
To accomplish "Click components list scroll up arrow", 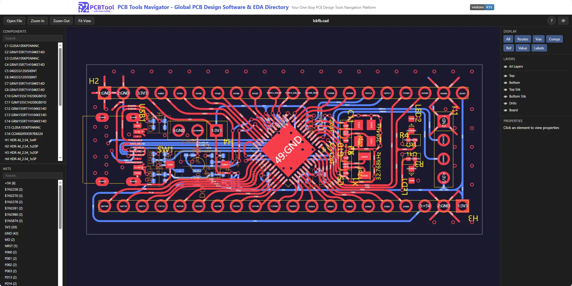I will point(60,45).
